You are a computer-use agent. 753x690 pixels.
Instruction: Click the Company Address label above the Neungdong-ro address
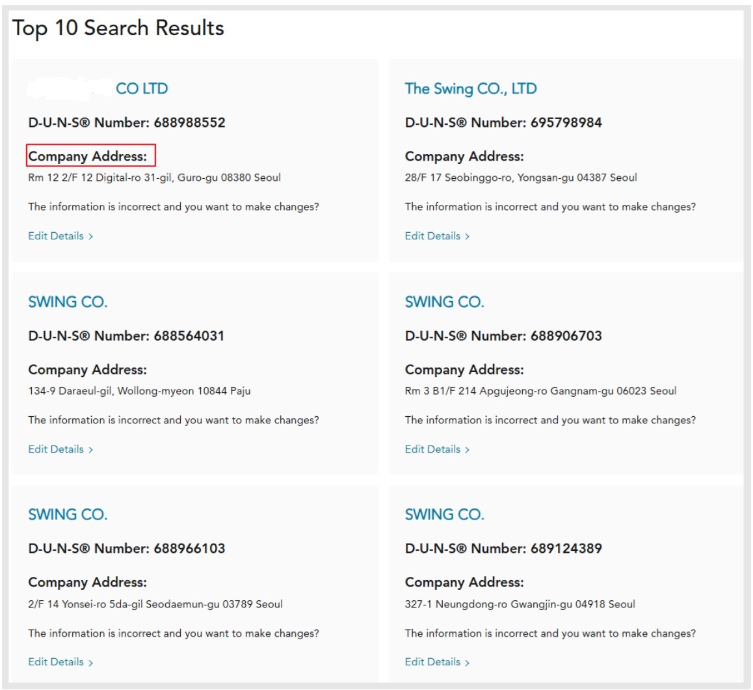(x=464, y=582)
